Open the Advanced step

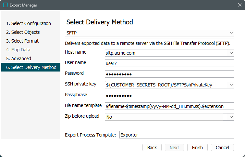click(x=18, y=59)
